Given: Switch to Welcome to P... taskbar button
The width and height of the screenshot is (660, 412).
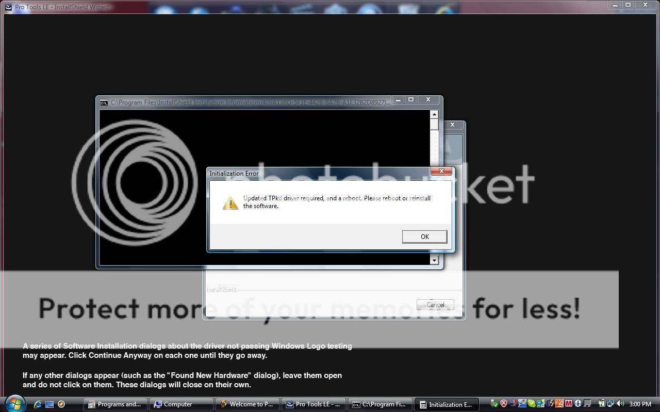Looking at the screenshot, I should click(x=247, y=404).
